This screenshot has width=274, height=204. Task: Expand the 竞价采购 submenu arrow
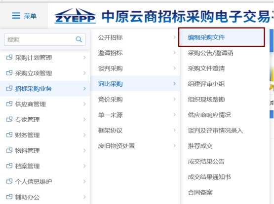pos(174,99)
